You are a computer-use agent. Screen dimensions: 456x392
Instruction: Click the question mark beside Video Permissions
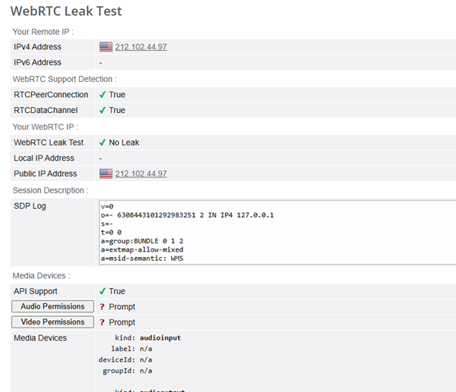102,322
